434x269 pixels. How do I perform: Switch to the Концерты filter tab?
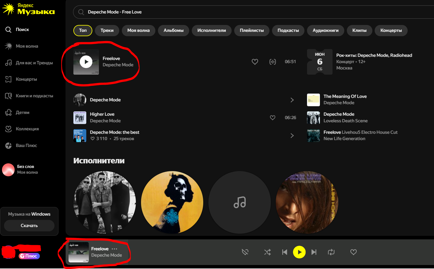click(x=391, y=30)
